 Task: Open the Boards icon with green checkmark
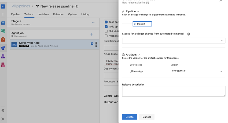[3, 31]
